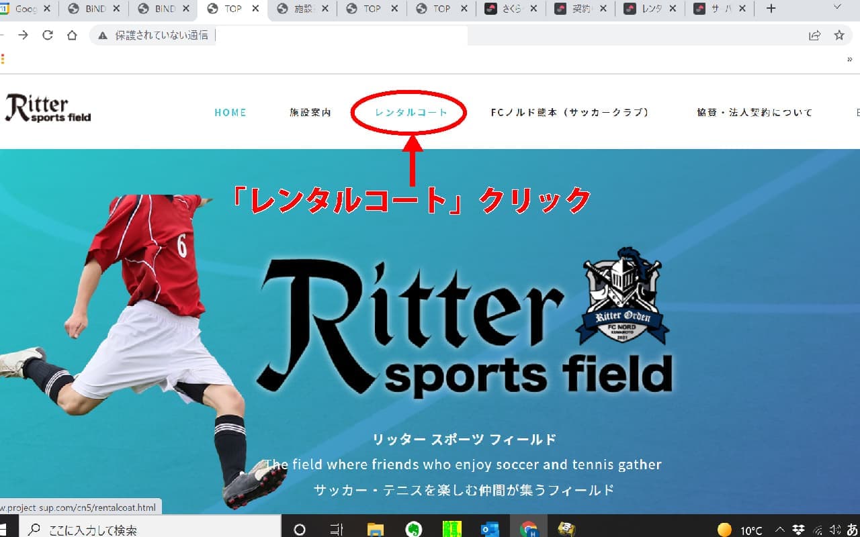The image size is (860, 537).
Task: Show hidden system tray icons
Action: click(x=780, y=530)
